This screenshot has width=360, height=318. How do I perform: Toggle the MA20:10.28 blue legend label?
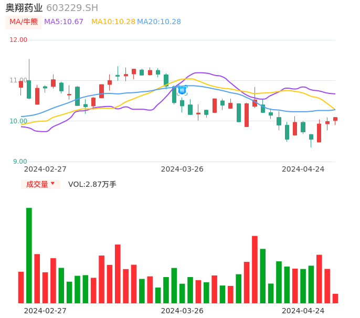point(159,22)
